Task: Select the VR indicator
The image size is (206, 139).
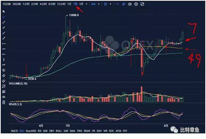Action: click(x=93, y=131)
